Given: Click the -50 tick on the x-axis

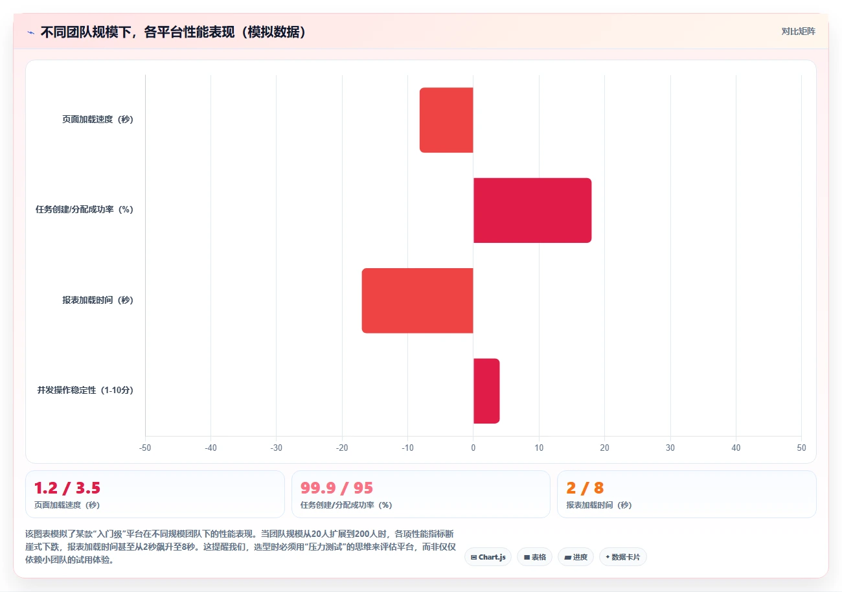Looking at the screenshot, I should point(145,448).
